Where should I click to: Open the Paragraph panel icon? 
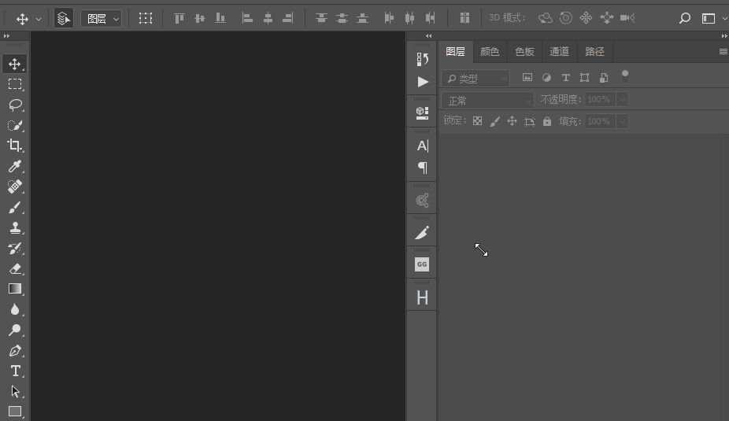pos(422,168)
